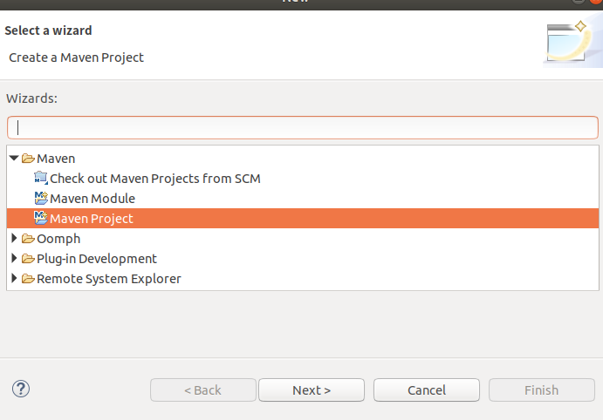The width and height of the screenshot is (603, 420).
Task: Select the Maven Project wizard entry
Action: tap(92, 219)
